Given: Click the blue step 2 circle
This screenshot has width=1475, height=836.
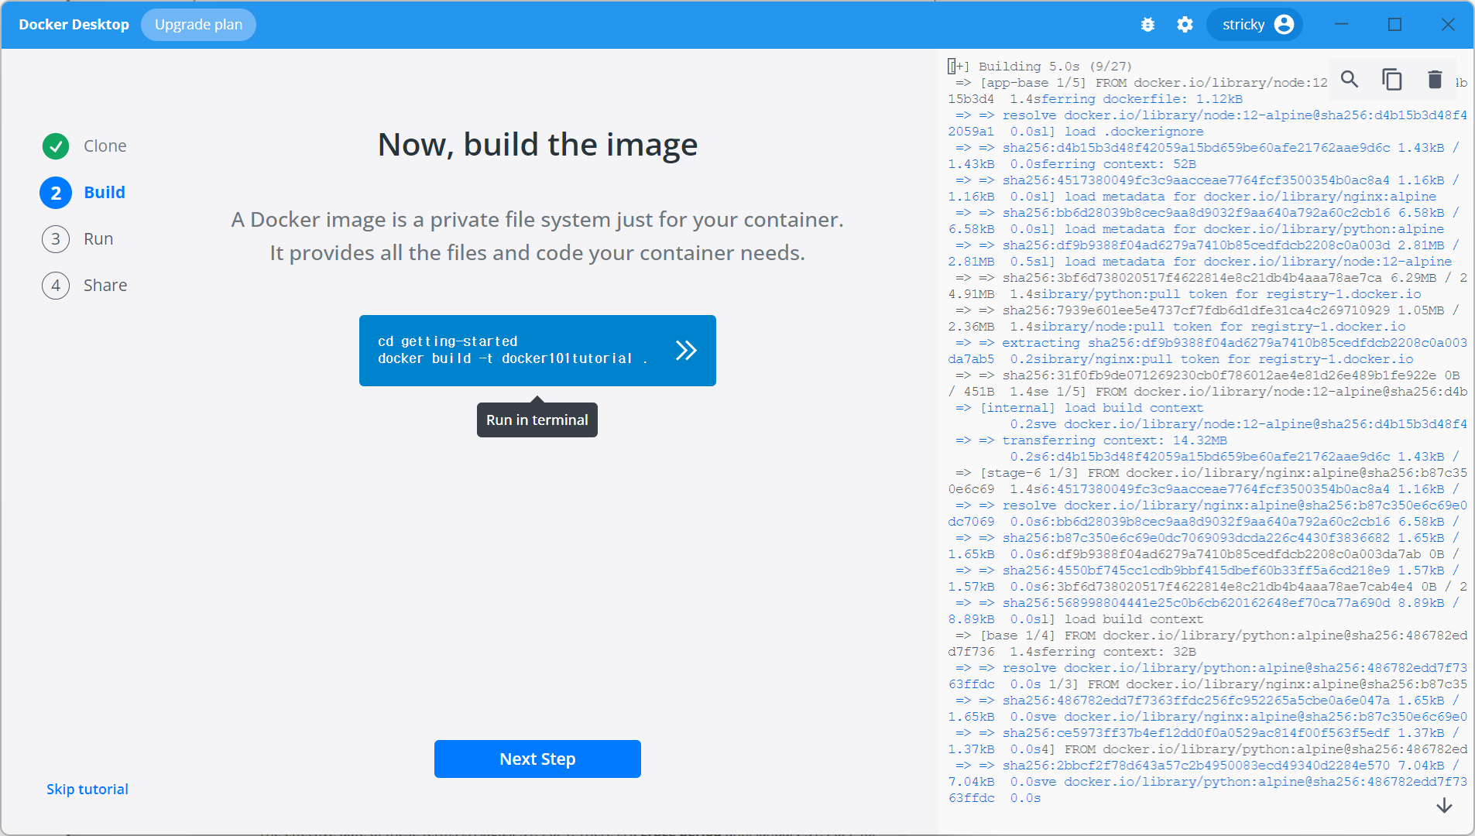Looking at the screenshot, I should pyautogui.click(x=56, y=193).
